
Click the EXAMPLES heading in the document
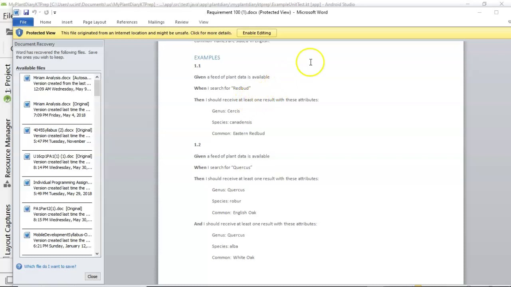(x=207, y=57)
